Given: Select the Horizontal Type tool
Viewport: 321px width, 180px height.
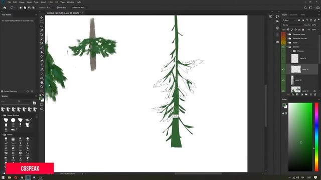Looking at the screenshot, I should (x=42, y=65).
